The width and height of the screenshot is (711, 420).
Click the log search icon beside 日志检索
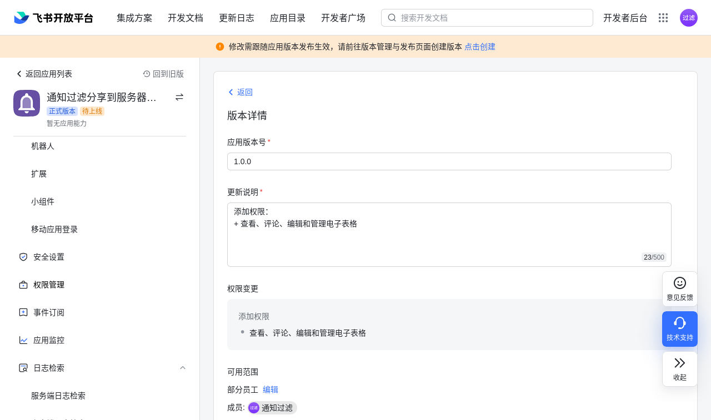pos(23,368)
